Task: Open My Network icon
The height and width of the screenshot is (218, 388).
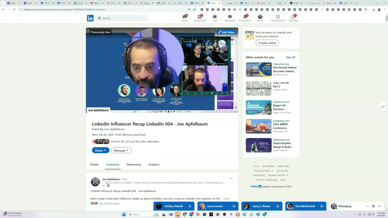Action: [199, 17]
